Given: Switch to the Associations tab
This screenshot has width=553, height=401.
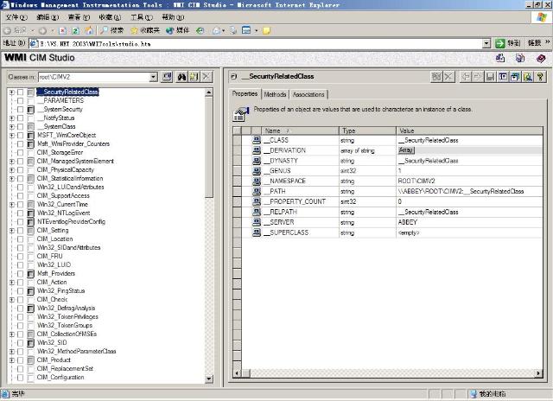Looking at the screenshot, I should [308, 94].
